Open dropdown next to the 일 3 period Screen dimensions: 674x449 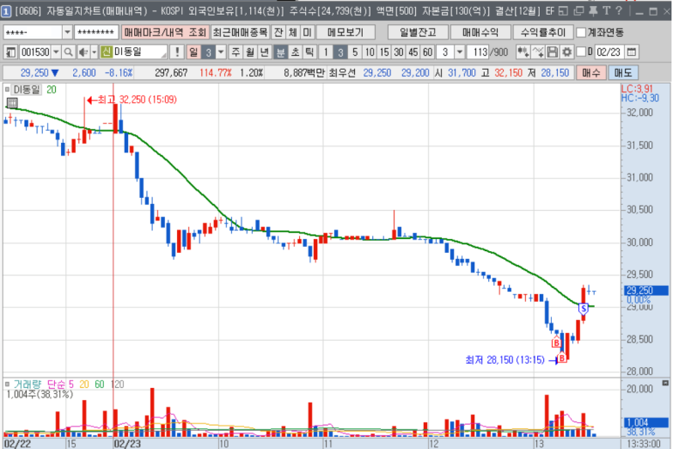(221, 52)
